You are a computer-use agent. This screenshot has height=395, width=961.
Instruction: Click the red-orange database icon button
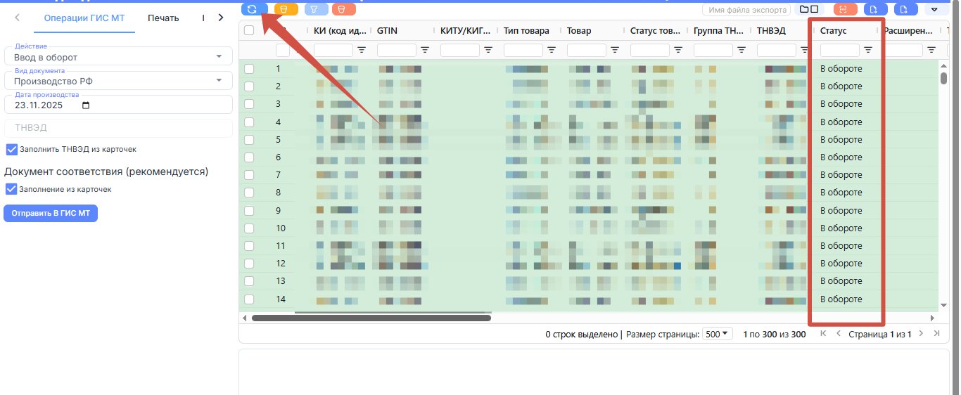(x=343, y=9)
